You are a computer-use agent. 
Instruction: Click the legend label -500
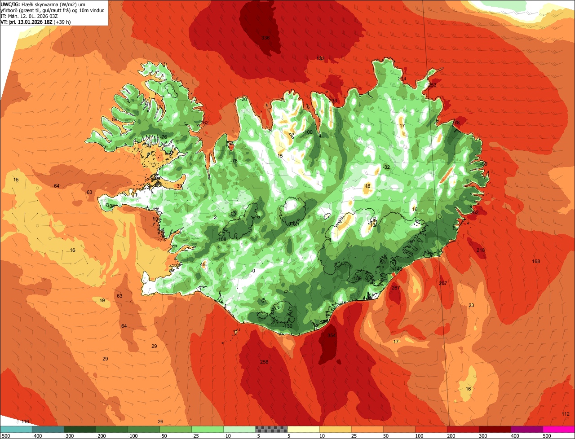coord(5,436)
